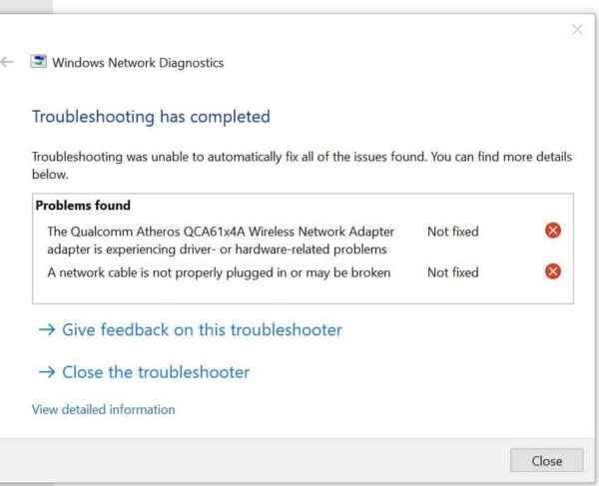
Task: Click the Problems found heading
Action: 83,206
